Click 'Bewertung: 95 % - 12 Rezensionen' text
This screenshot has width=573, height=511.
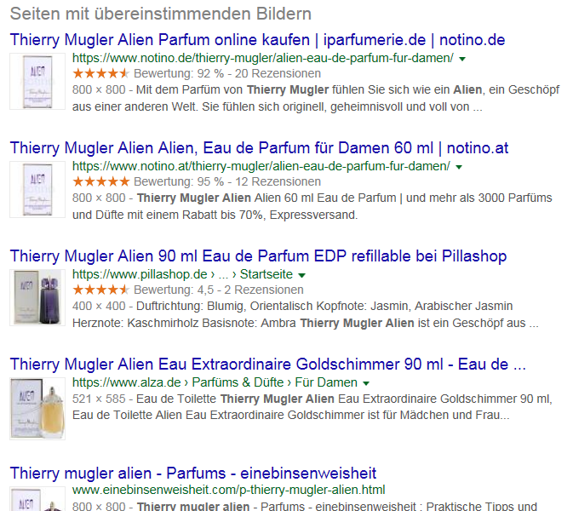pos(227,181)
